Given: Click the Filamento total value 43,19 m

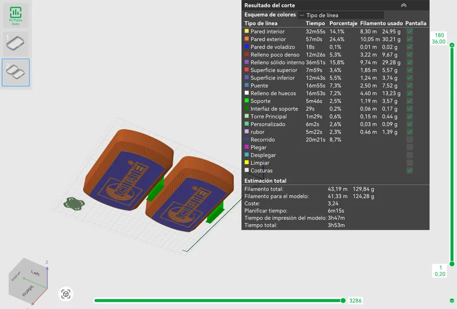Looking at the screenshot, I should (x=338, y=189).
